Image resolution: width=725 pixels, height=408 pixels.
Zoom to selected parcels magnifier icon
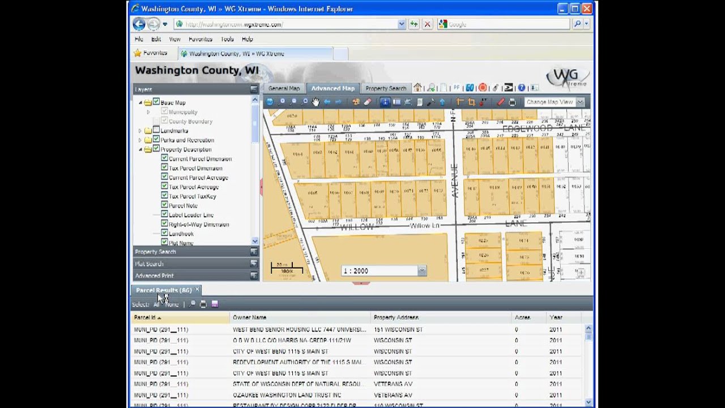click(192, 304)
